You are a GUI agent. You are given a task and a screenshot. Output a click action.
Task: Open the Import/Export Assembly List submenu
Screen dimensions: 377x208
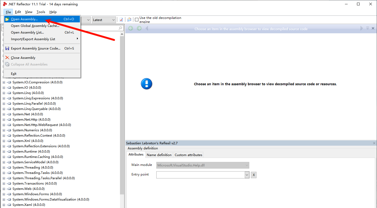pos(42,39)
